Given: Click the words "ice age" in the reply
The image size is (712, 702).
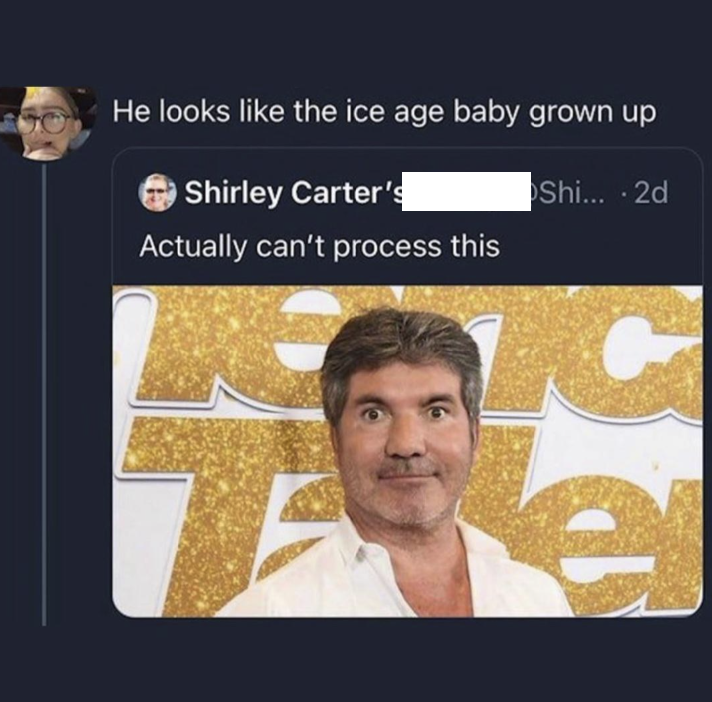Looking at the screenshot, I should (x=395, y=112).
